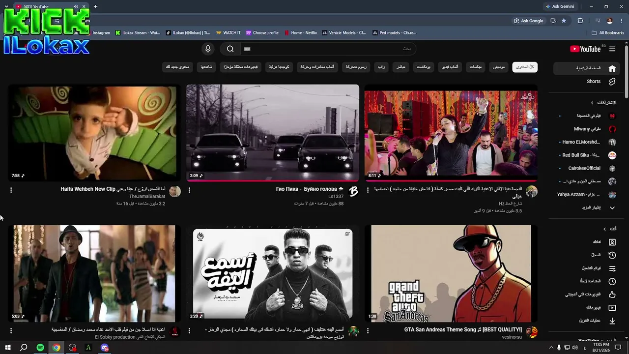Open the All Bookmarks folder
This screenshot has height=354, width=629.
tap(608, 33)
